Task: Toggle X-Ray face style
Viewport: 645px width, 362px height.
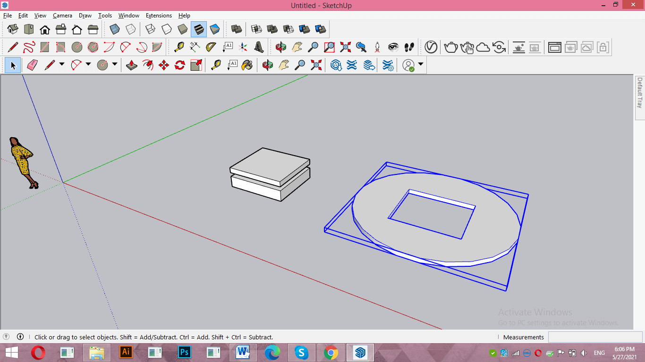Action: pyautogui.click(x=114, y=29)
